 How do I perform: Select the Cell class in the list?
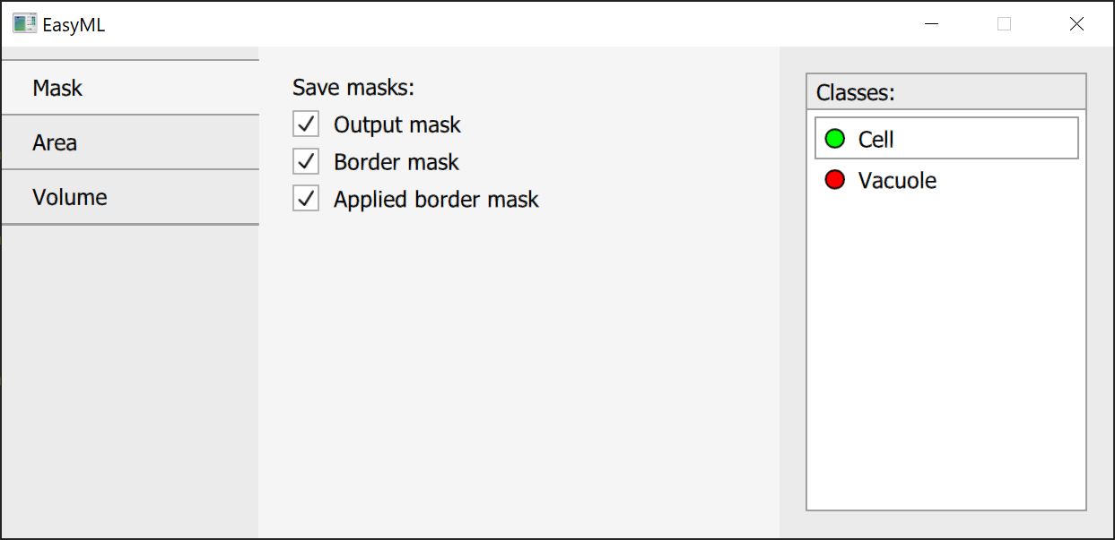(946, 139)
